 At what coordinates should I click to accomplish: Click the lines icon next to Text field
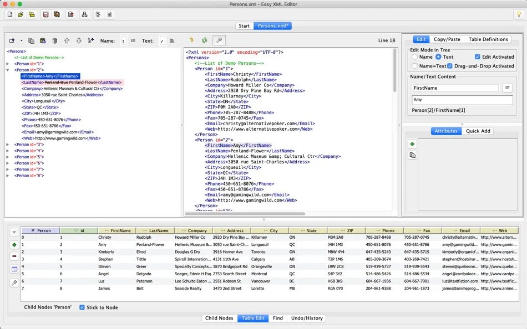click(x=172, y=40)
